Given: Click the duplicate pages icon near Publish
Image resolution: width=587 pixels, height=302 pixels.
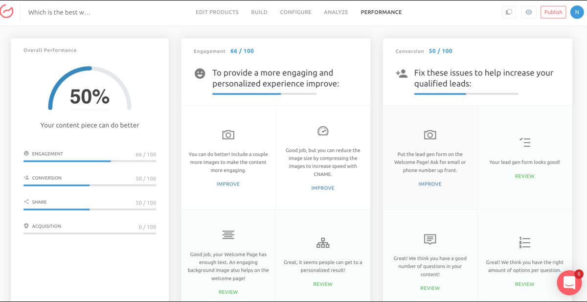Looking at the screenshot, I should click(x=509, y=12).
